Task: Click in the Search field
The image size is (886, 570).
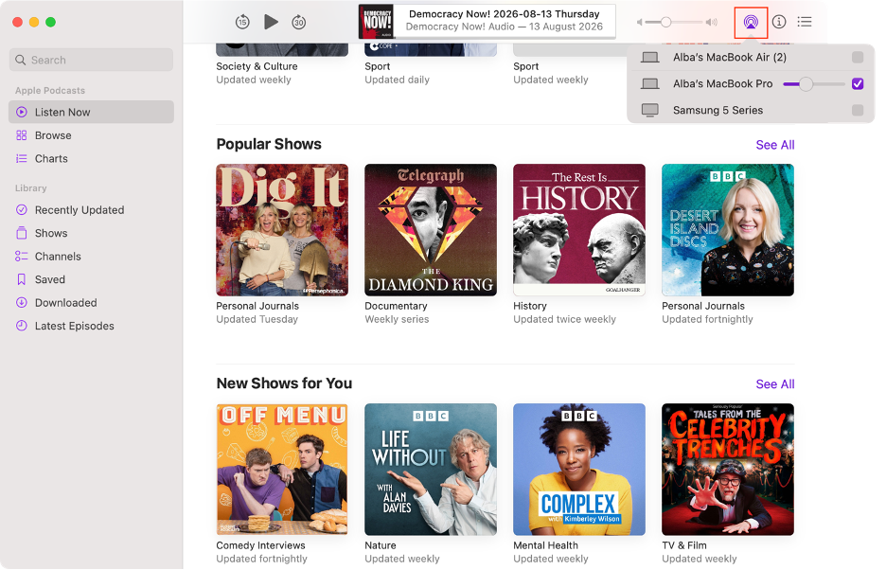Action: pos(91,60)
